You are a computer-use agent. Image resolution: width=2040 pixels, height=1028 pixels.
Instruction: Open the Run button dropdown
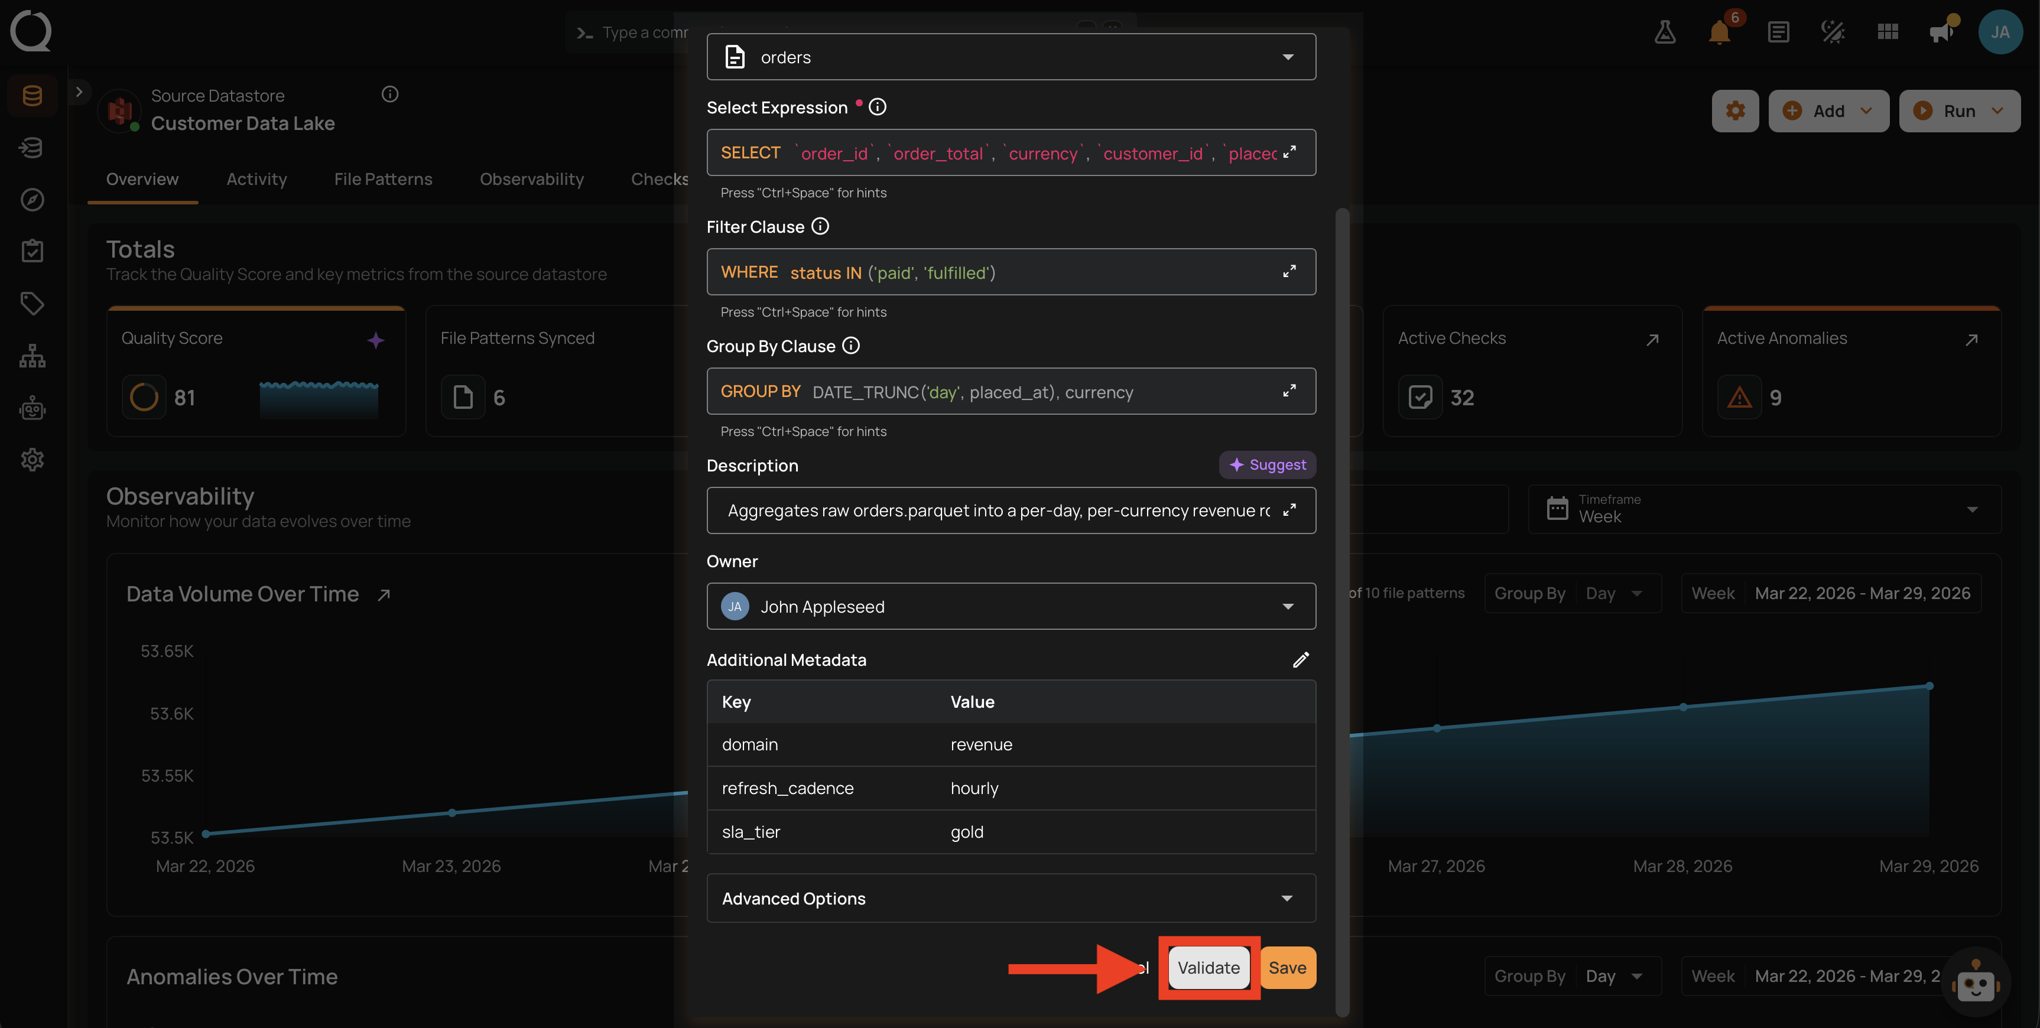1959,111
